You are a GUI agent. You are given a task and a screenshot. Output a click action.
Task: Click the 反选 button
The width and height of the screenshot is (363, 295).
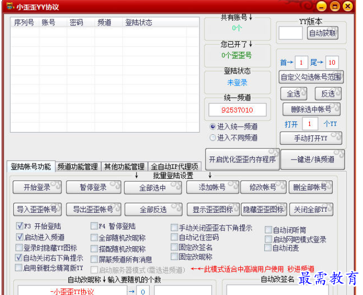tap(328, 94)
